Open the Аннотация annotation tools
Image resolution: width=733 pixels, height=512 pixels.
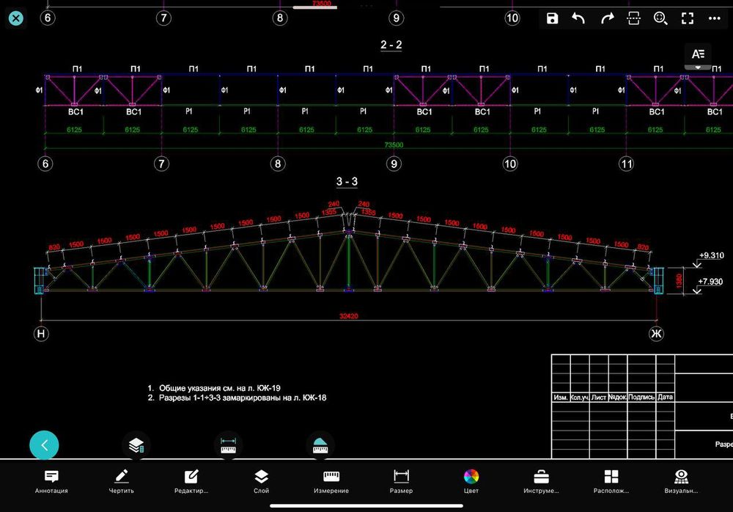[x=51, y=482]
